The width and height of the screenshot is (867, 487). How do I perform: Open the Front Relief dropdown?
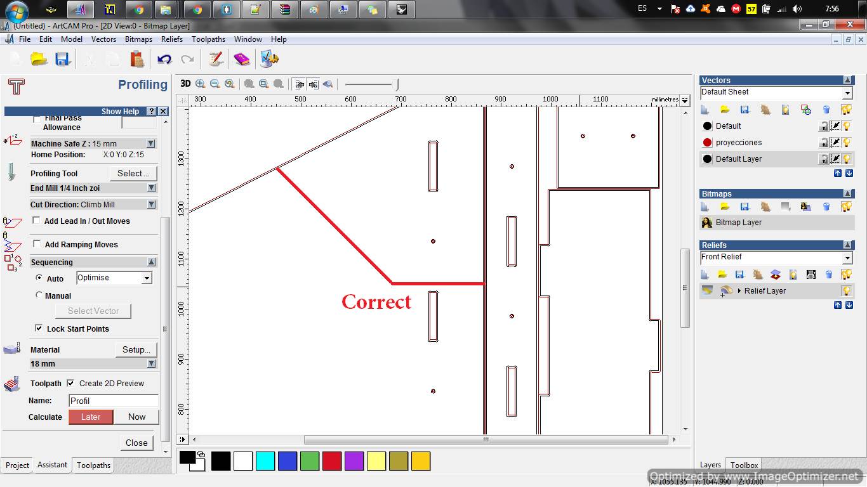tap(847, 257)
